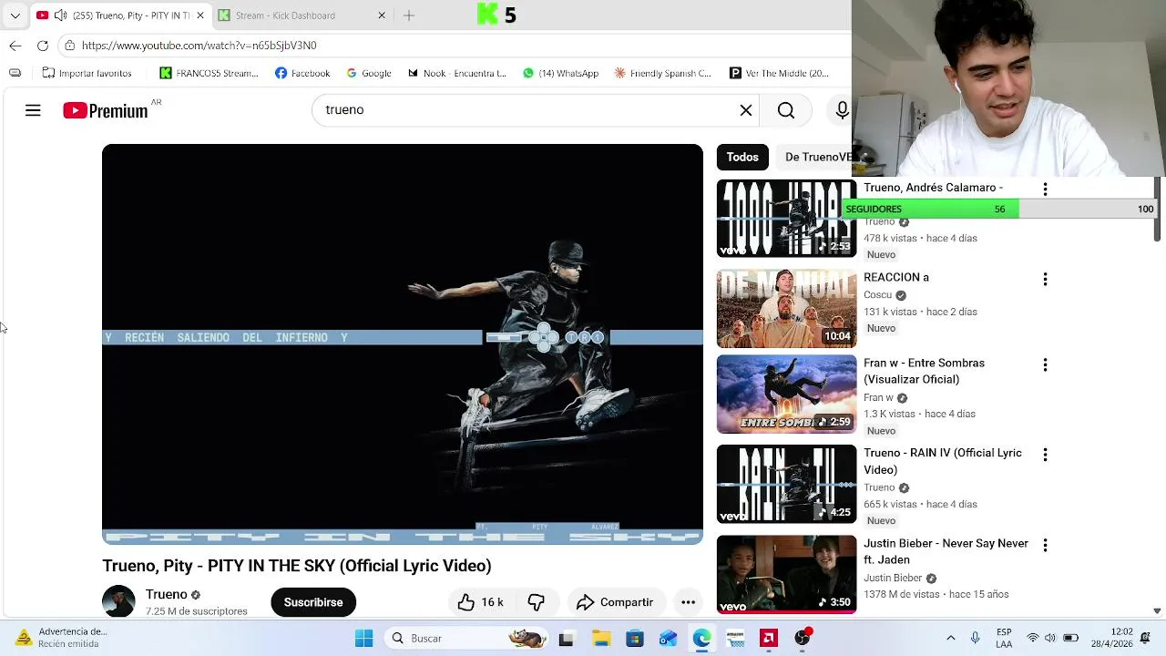1166x656 pixels.
Task: Open more options for REACCION a video
Action: point(1045,279)
